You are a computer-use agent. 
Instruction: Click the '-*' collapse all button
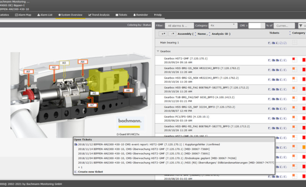tap(173, 34)
